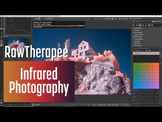Toggle fullscreen preview icon
This screenshot has width=162, height=122.
pos(128,105)
